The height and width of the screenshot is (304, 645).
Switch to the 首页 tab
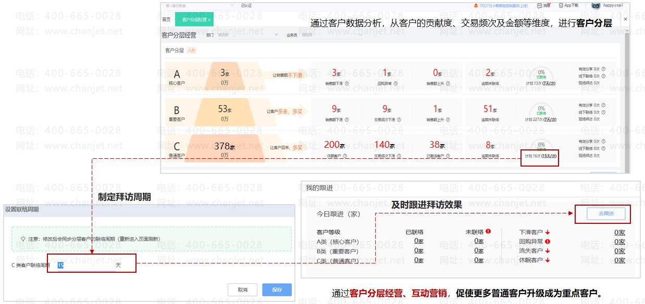tap(166, 19)
